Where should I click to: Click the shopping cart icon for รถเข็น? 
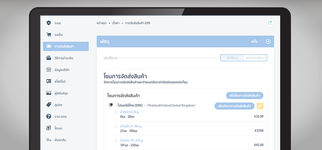[x=49, y=35]
